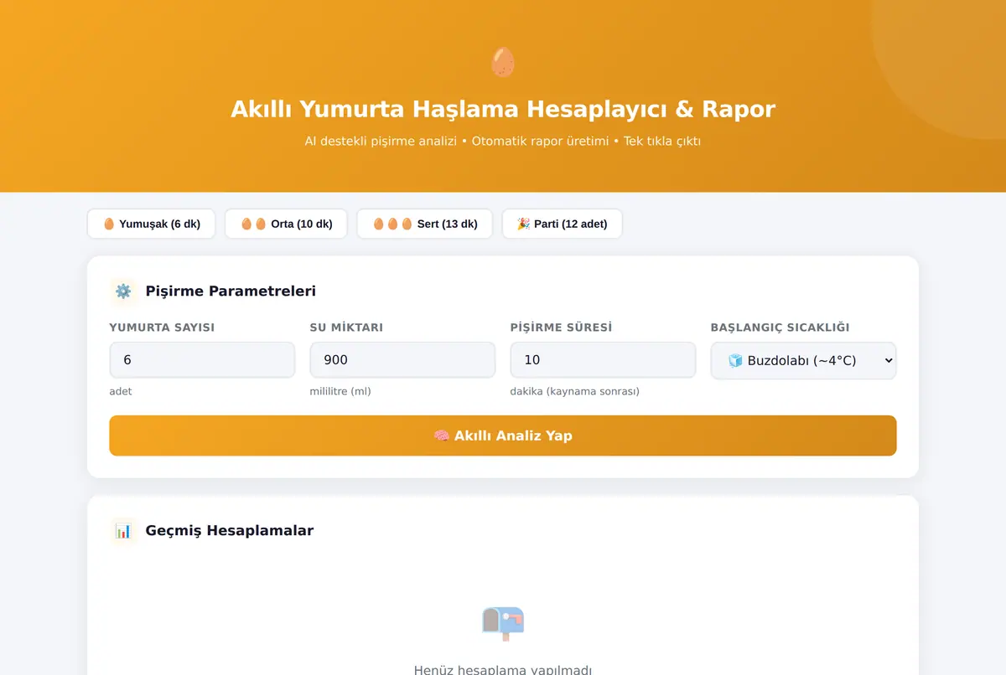The image size is (1006, 675).
Task: Click the 'adet' hint text
Action: [121, 391]
